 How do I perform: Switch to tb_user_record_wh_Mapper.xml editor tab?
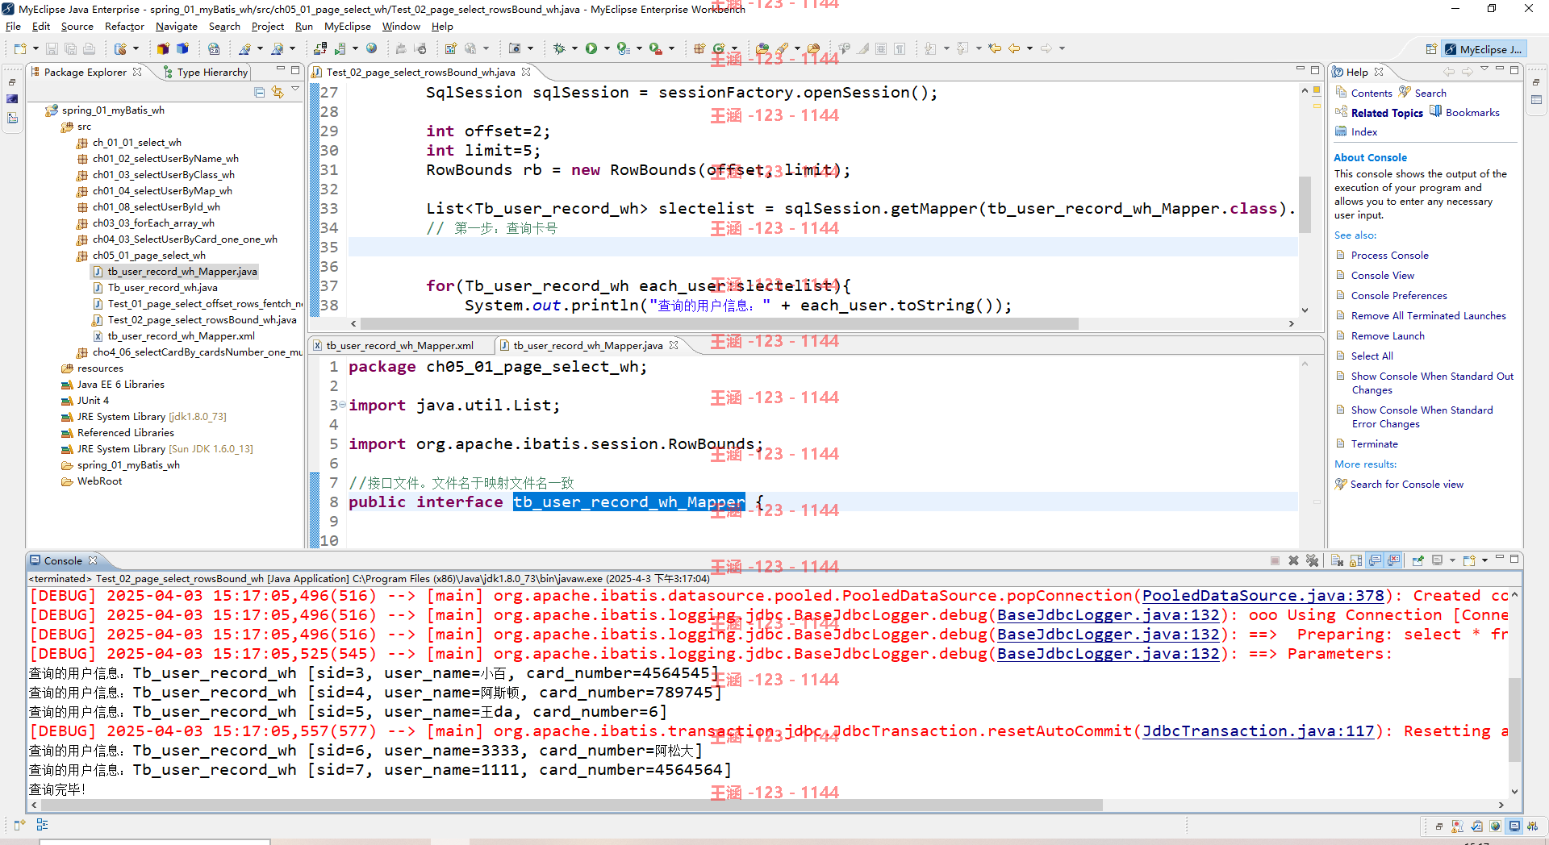[x=399, y=345]
